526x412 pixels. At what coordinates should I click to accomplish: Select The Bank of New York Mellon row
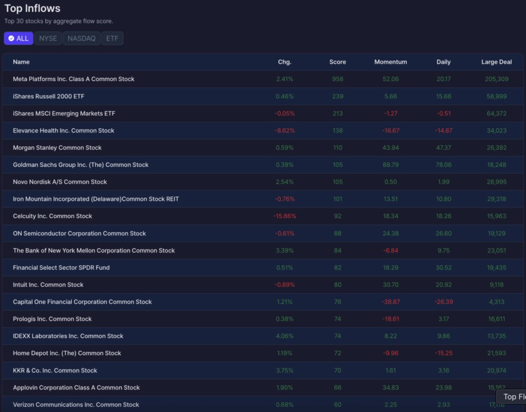262,250
